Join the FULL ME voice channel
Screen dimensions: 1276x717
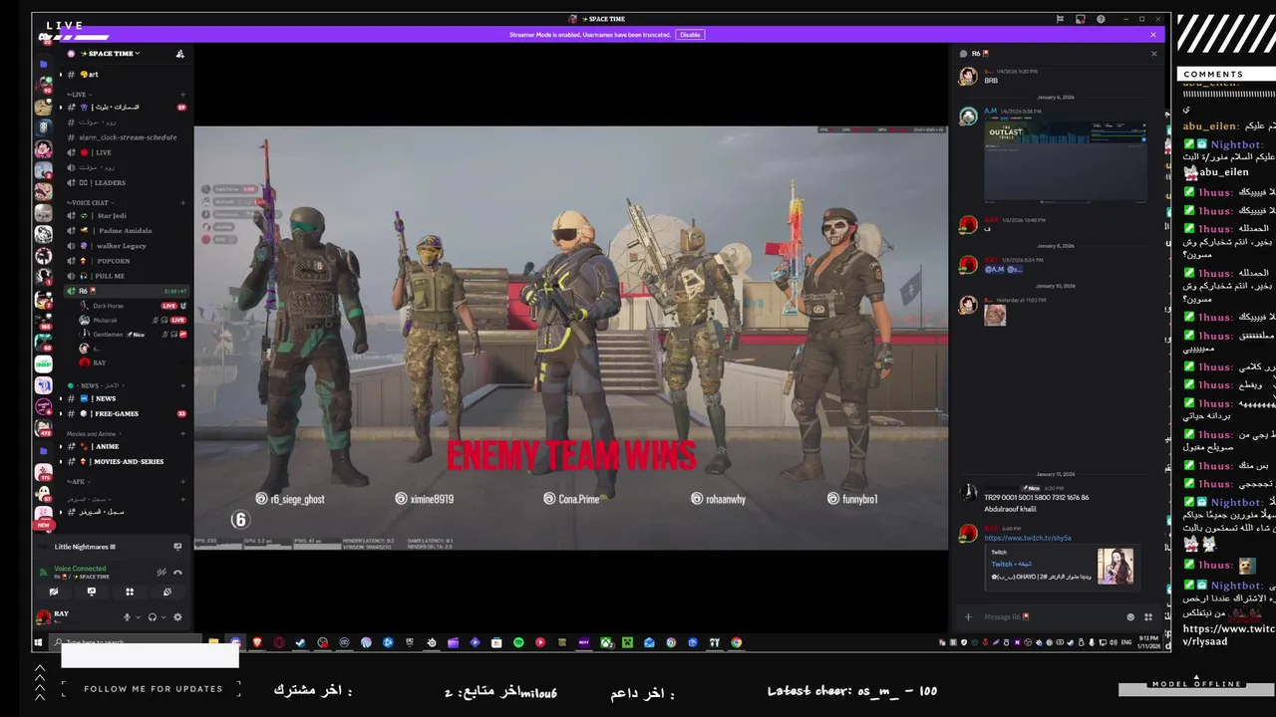tap(125, 276)
